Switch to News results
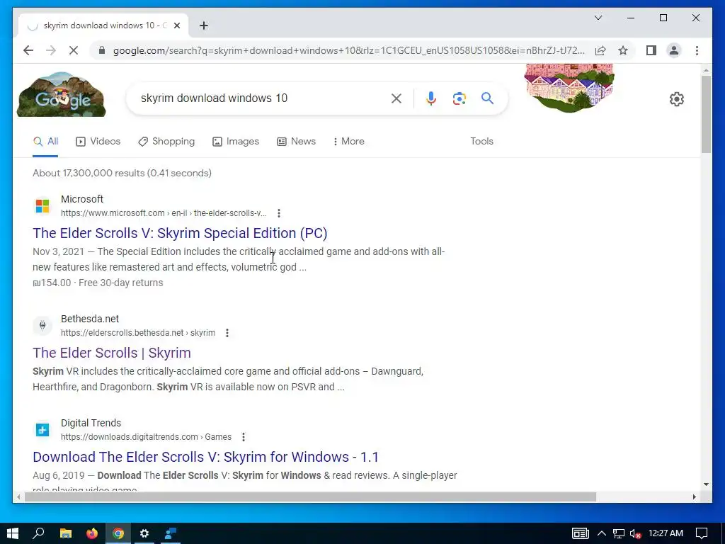 [x=297, y=142]
